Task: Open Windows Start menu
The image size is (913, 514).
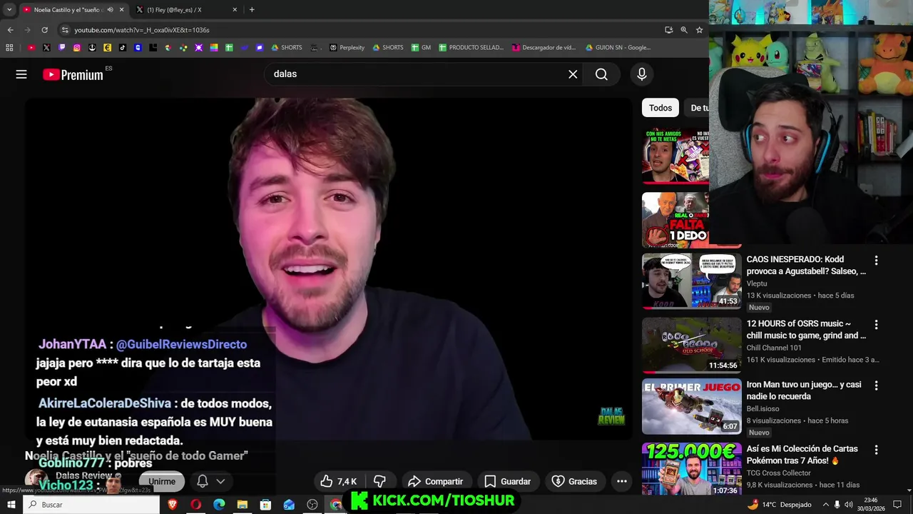Action: pos(11,505)
